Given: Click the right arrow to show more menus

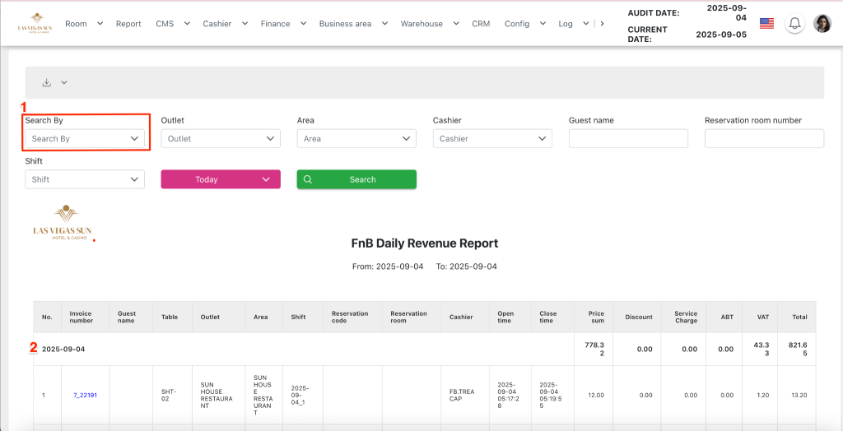Looking at the screenshot, I should click(602, 24).
